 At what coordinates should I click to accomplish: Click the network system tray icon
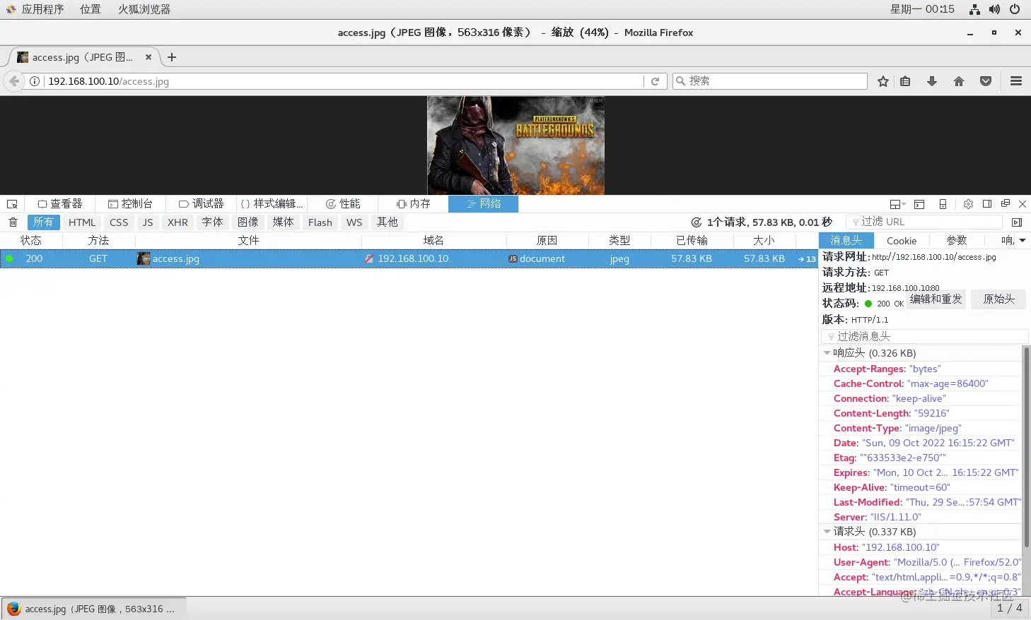pos(974,9)
